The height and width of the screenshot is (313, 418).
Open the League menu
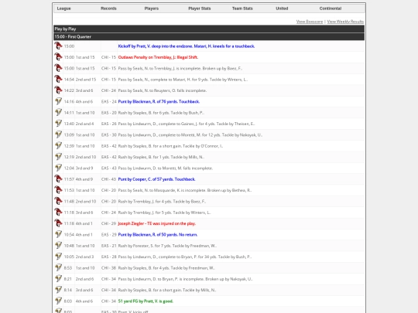(x=64, y=9)
